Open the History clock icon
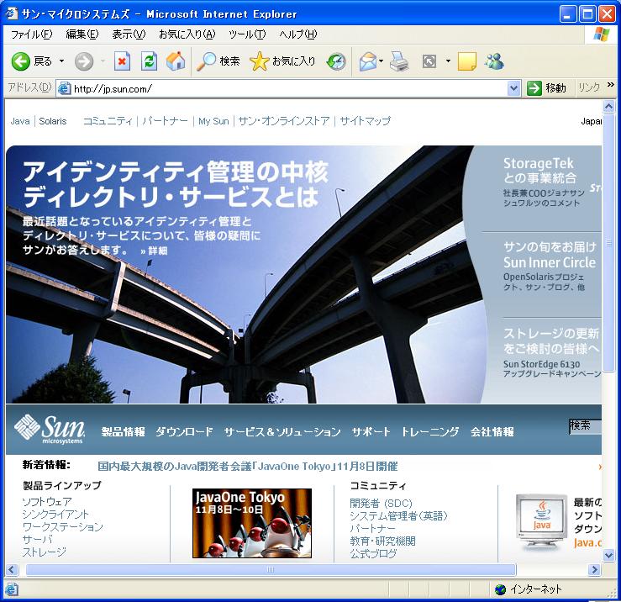Viewport: 621px width, 602px height. point(336,61)
